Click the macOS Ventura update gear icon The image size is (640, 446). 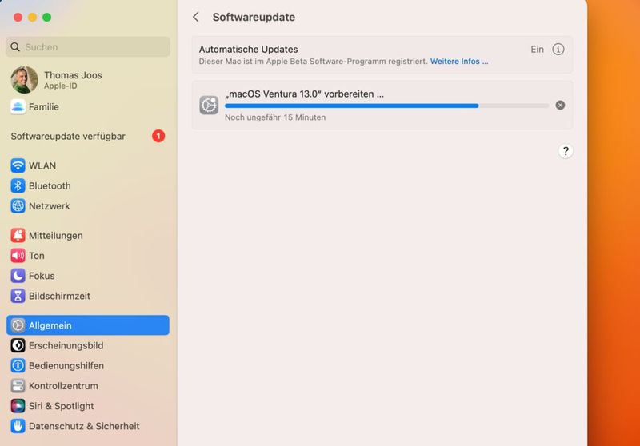pyautogui.click(x=209, y=106)
